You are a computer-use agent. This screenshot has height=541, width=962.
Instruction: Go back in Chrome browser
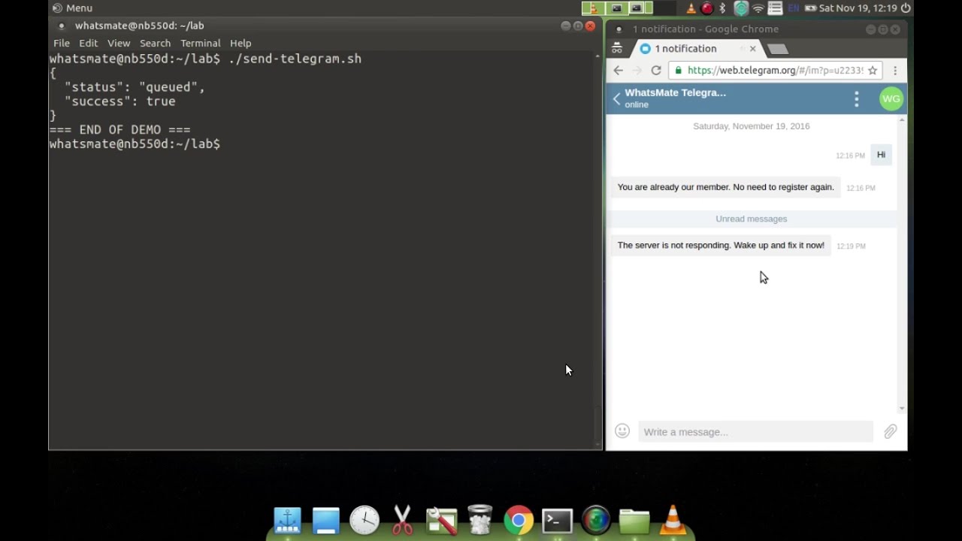point(618,70)
